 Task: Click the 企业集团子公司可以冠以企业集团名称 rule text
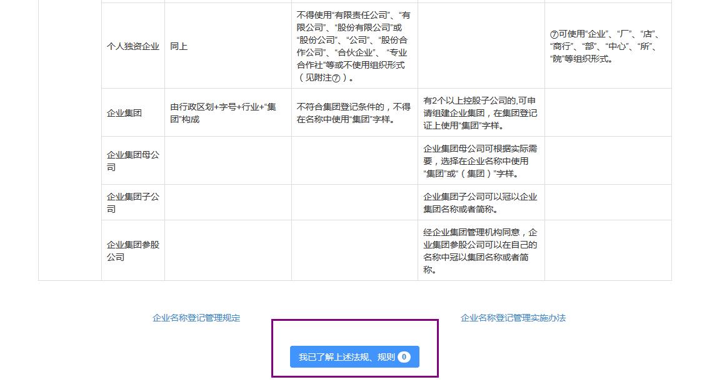coord(480,197)
